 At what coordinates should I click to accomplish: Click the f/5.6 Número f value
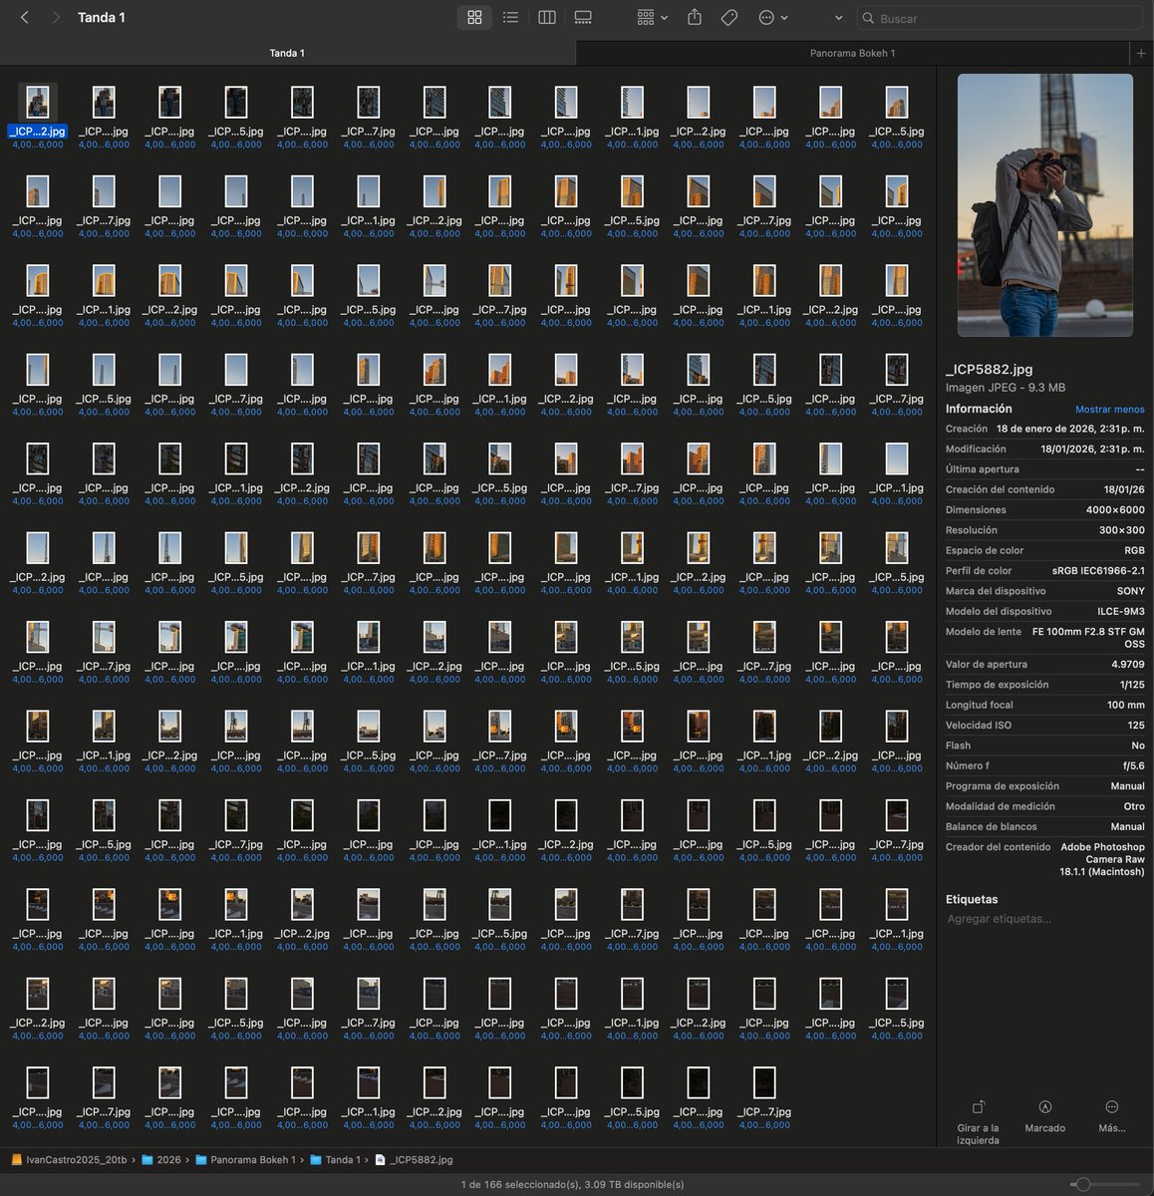pyautogui.click(x=1134, y=765)
